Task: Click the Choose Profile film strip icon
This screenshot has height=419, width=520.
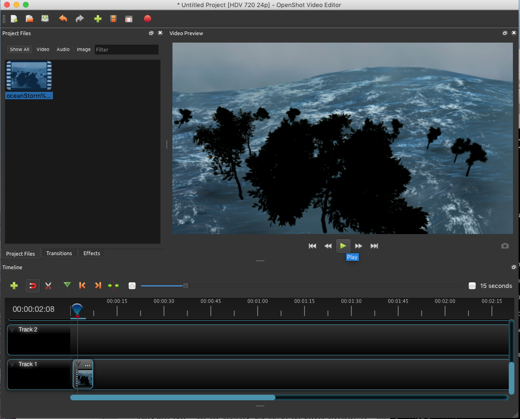Action: pos(113,19)
